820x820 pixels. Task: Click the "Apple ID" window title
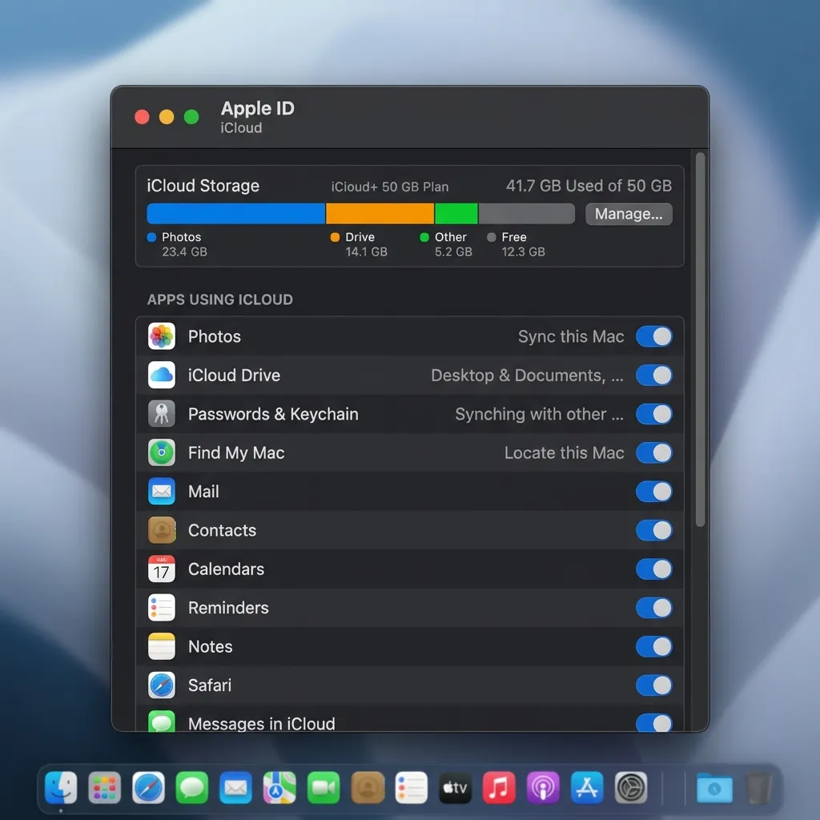[257, 108]
